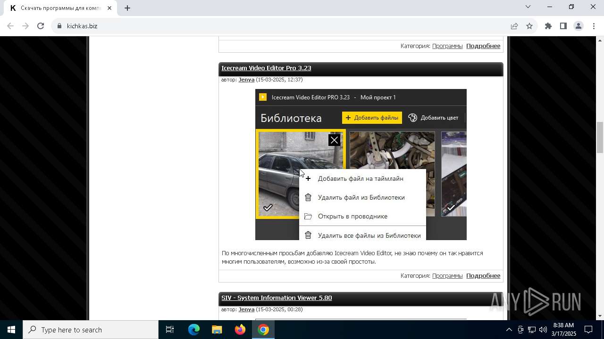Open Программы category in the top post
Screen dimensions: 604x339
coord(447,46)
